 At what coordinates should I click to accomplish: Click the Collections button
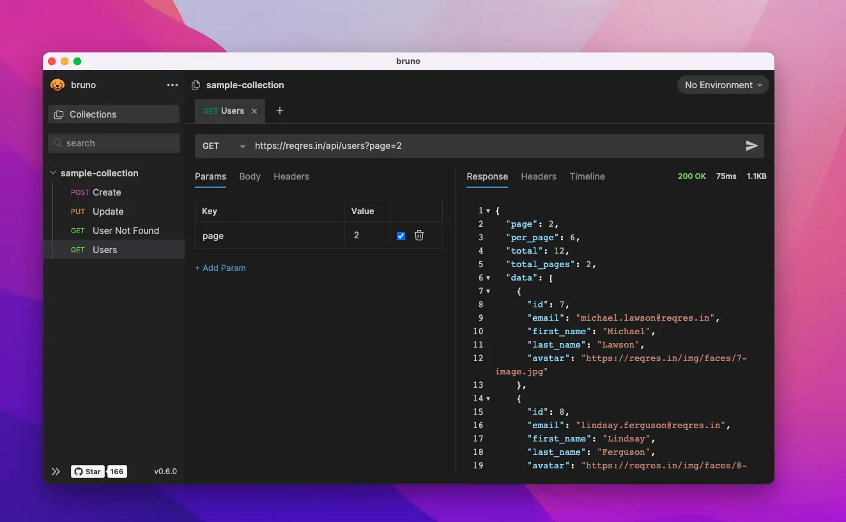tap(114, 114)
